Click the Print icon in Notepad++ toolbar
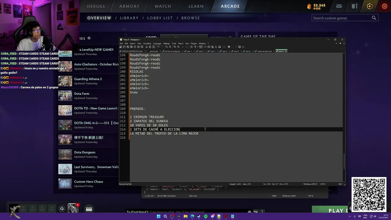The width and height of the screenshot is (391, 220). 142,47
